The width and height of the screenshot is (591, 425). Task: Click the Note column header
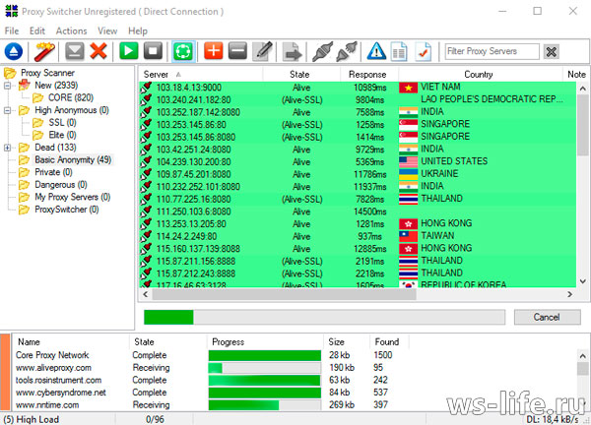pyautogui.click(x=576, y=74)
